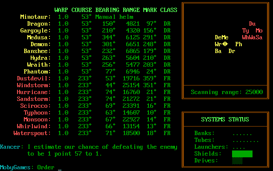The height and width of the screenshot is (171, 273).
Task: Select the Ph marker on the scanner map
Action: [239, 44]
